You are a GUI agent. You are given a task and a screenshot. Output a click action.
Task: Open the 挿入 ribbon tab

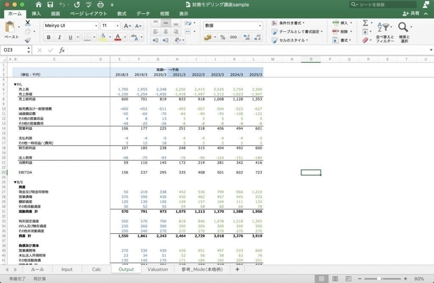click(x=36, y=14)
